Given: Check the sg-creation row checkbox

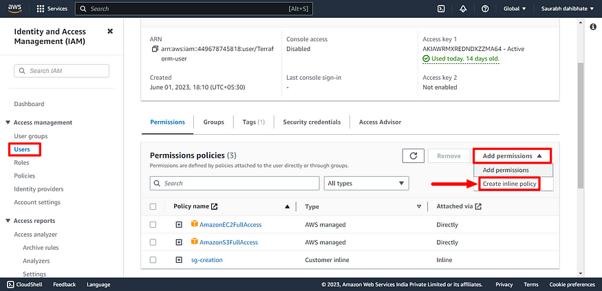Looking at the screenshot, I should pos(153,260).
